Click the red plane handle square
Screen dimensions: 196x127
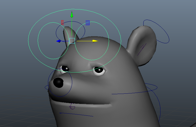click(62, 23)
